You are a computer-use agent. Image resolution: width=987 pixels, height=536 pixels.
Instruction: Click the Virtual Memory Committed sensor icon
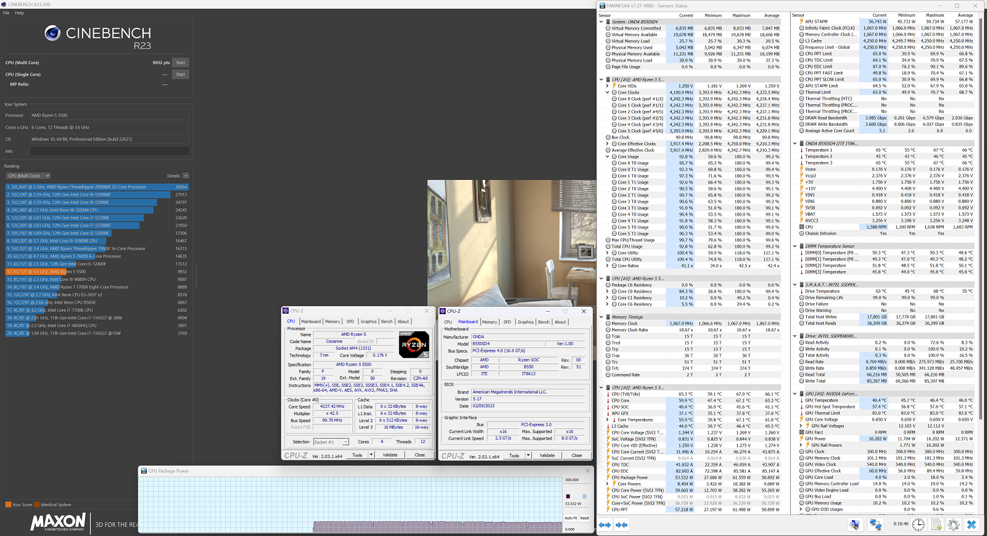[608, 28]
